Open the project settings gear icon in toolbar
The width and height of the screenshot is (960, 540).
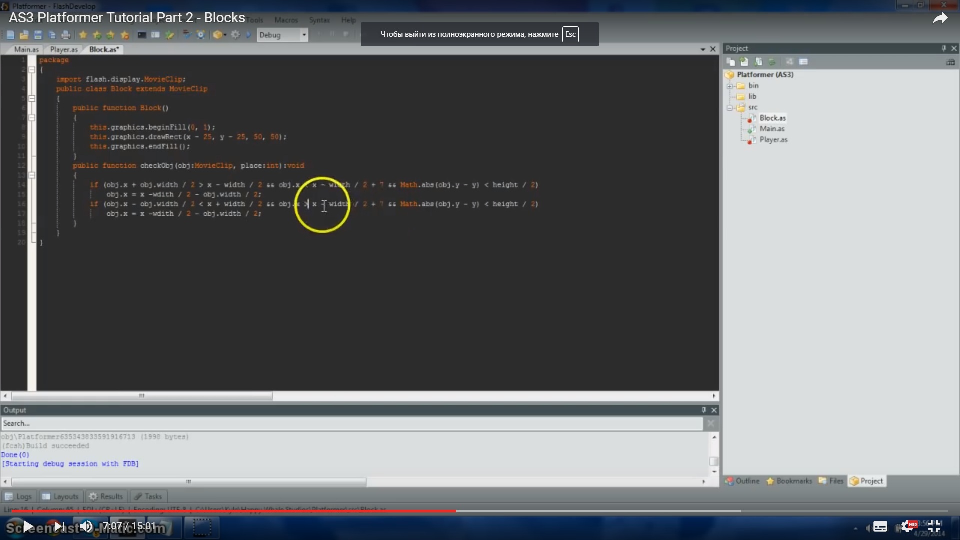pyautogui.click(x=235, y=35)
